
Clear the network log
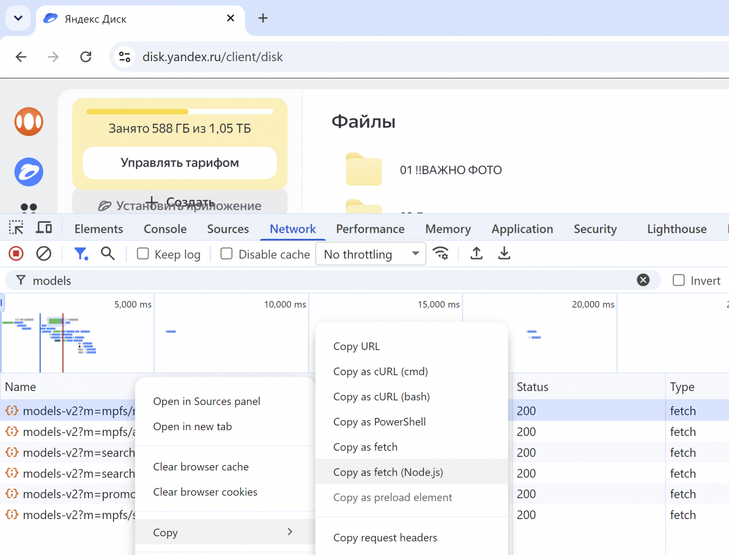[44, 253]
